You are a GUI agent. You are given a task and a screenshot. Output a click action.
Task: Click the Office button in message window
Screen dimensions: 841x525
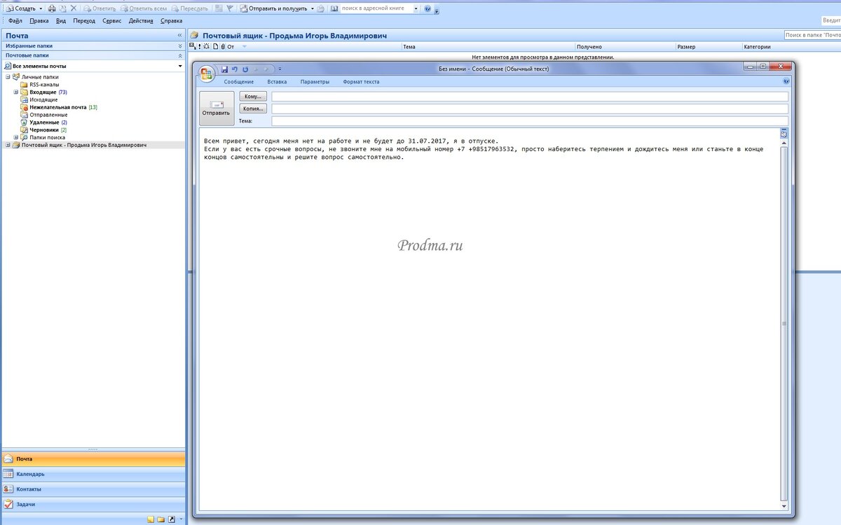207,73
